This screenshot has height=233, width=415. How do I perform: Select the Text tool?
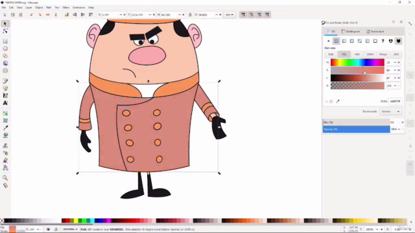click(5, 103)
